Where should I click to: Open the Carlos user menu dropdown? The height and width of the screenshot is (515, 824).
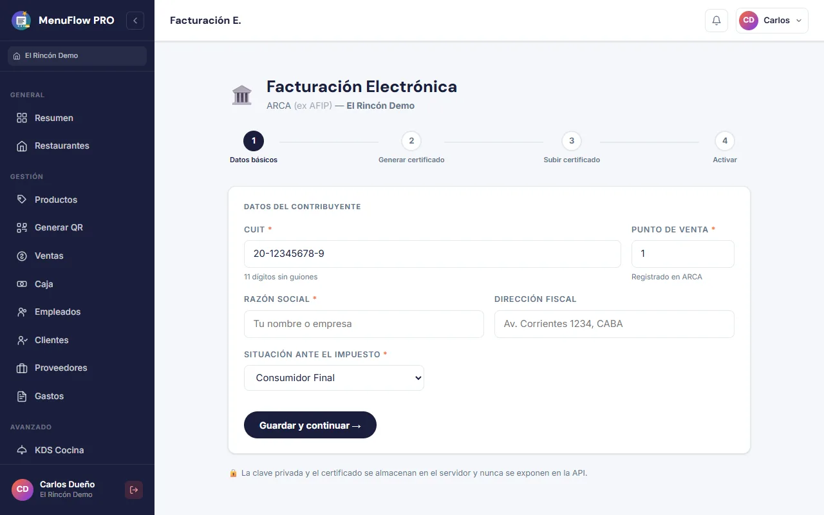click(772, 21)
